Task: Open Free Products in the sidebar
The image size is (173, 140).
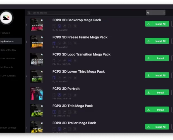Action: (8, 59)
